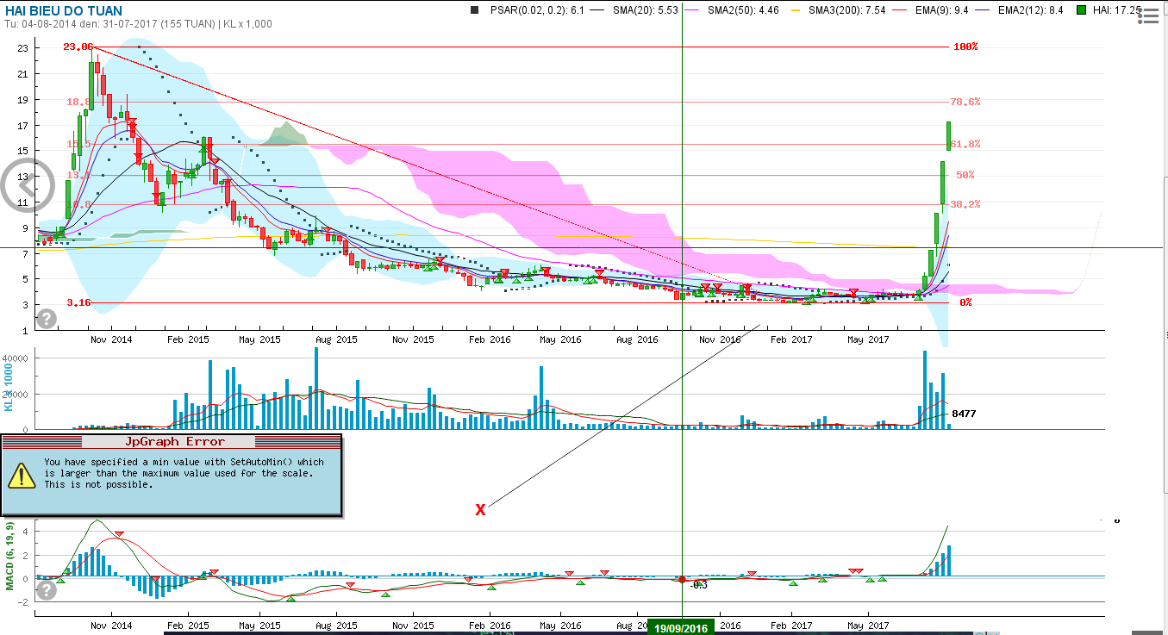Image resolution: width=1168 pixels, height=635 pixels.
Task: Click the 8477 volume value label
Action: [964, 414]
